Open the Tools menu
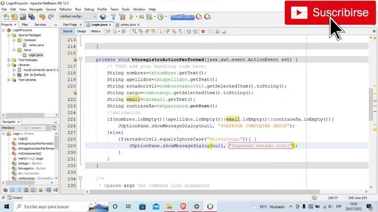Screen dimensions: 378x212 pos(125,9)
